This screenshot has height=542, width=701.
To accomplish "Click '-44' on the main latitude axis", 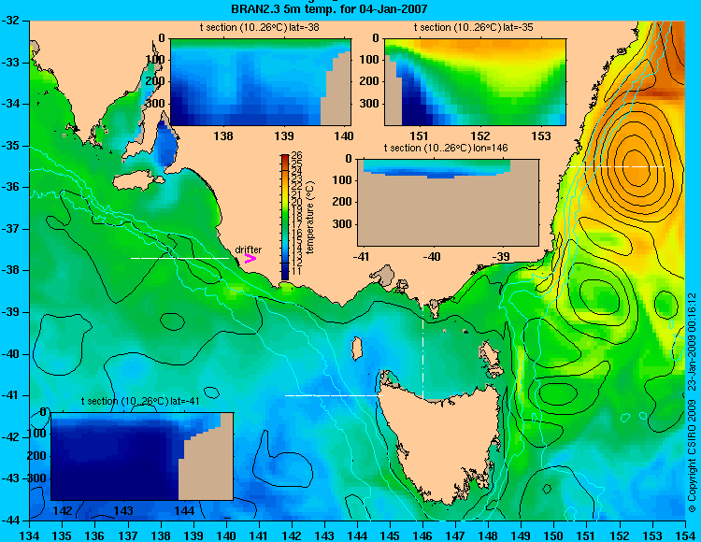I will 12,521.
